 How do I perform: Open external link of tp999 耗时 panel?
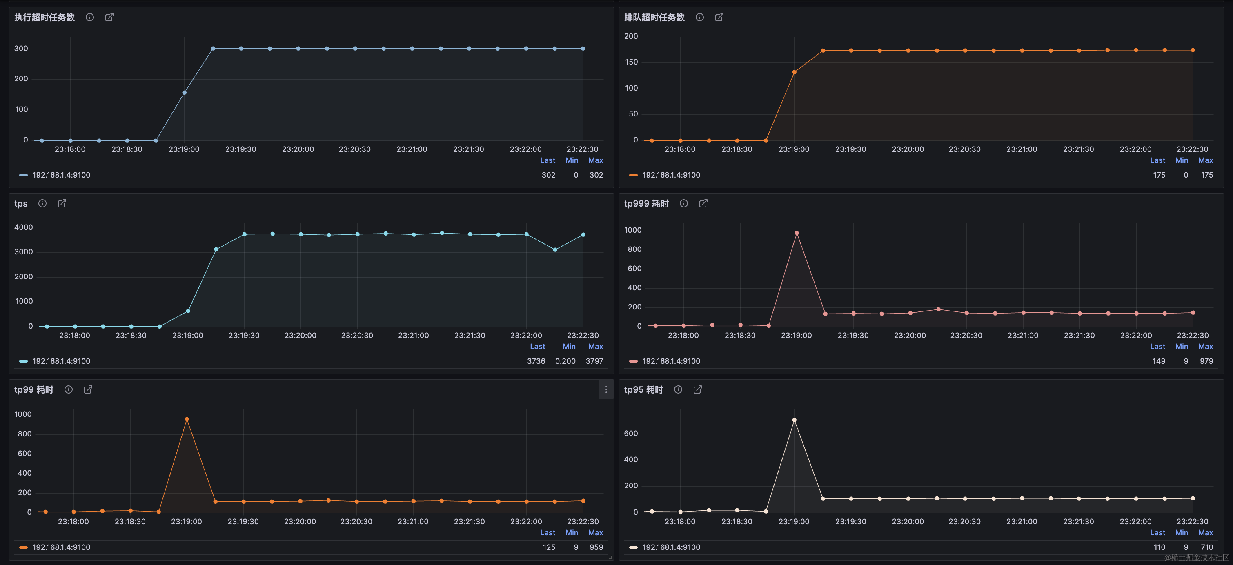point(703,203)
